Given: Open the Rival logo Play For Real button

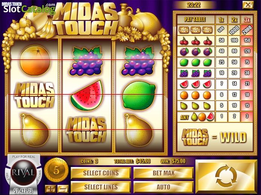Looking at the screenshot, I should pos(23,172).
